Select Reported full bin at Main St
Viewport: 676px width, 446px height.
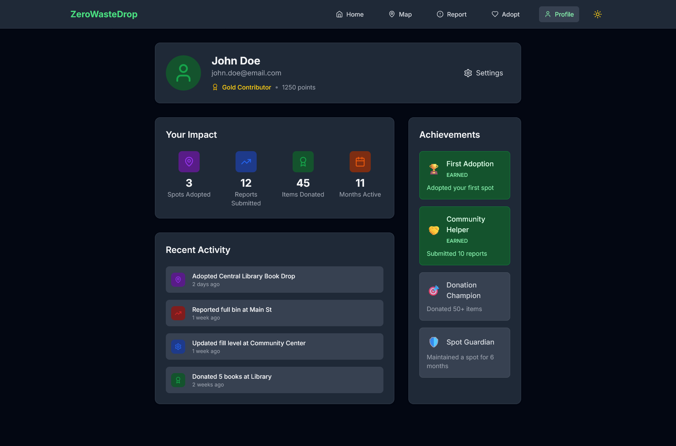[x=275, y=313]
